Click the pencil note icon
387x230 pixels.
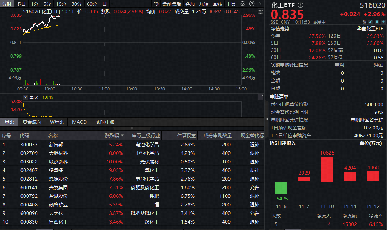pyautogui.click(x=371, y=22)
